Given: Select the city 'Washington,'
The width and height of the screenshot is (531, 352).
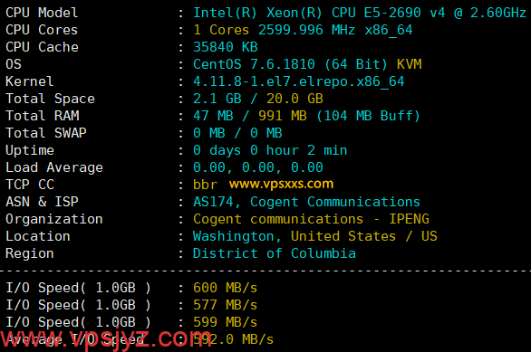Looking at the screenshot, I should click(x=237, y=236).
